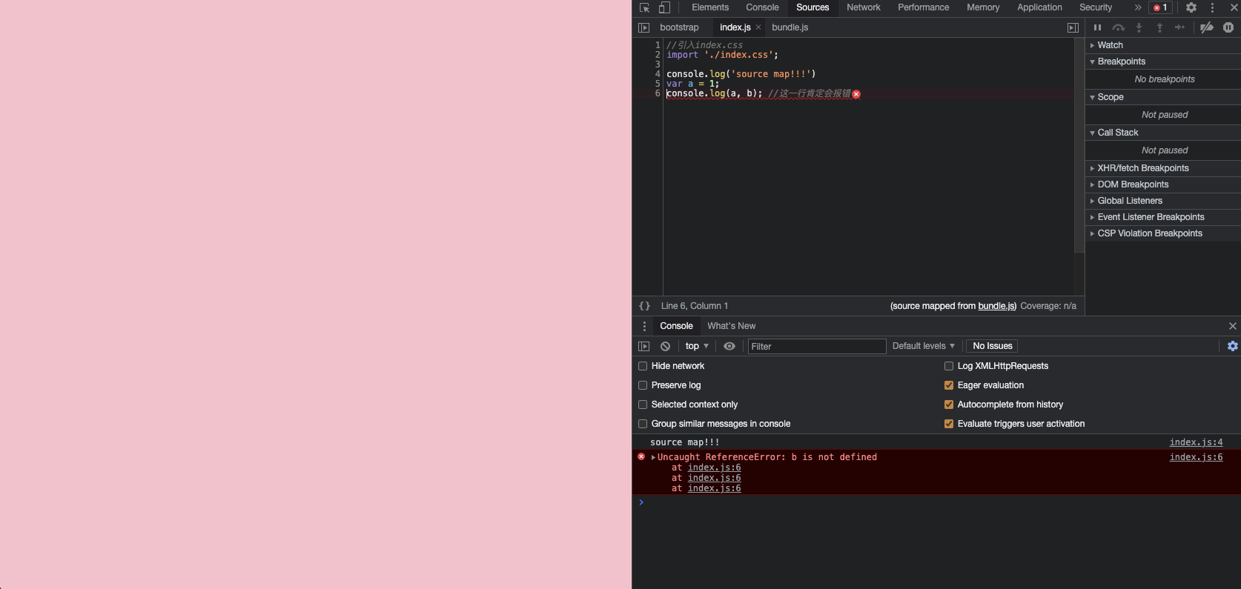Expand the Watch section
1241x589 pixels.
1163,45
